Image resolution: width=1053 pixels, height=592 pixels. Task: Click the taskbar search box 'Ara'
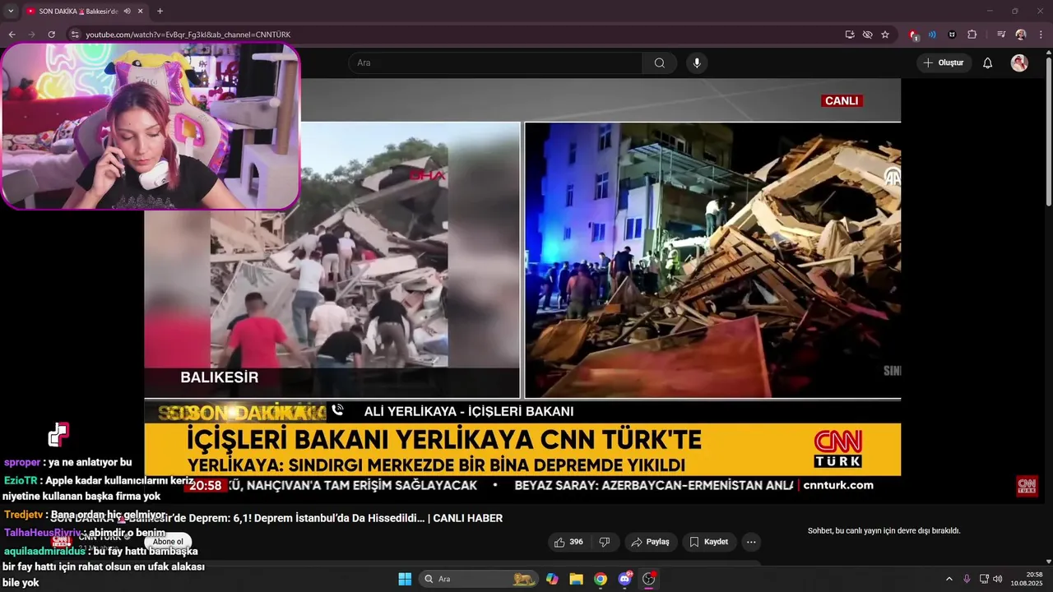click(x=478, y=579)
